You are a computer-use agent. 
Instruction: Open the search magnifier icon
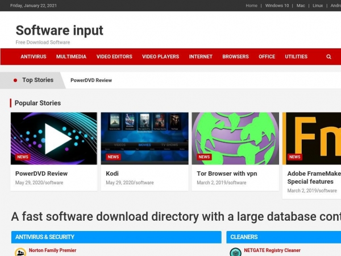pos(328,57)
